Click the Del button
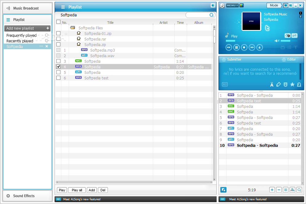This screenshot has height=204, width=306. [x=103, y=190]
